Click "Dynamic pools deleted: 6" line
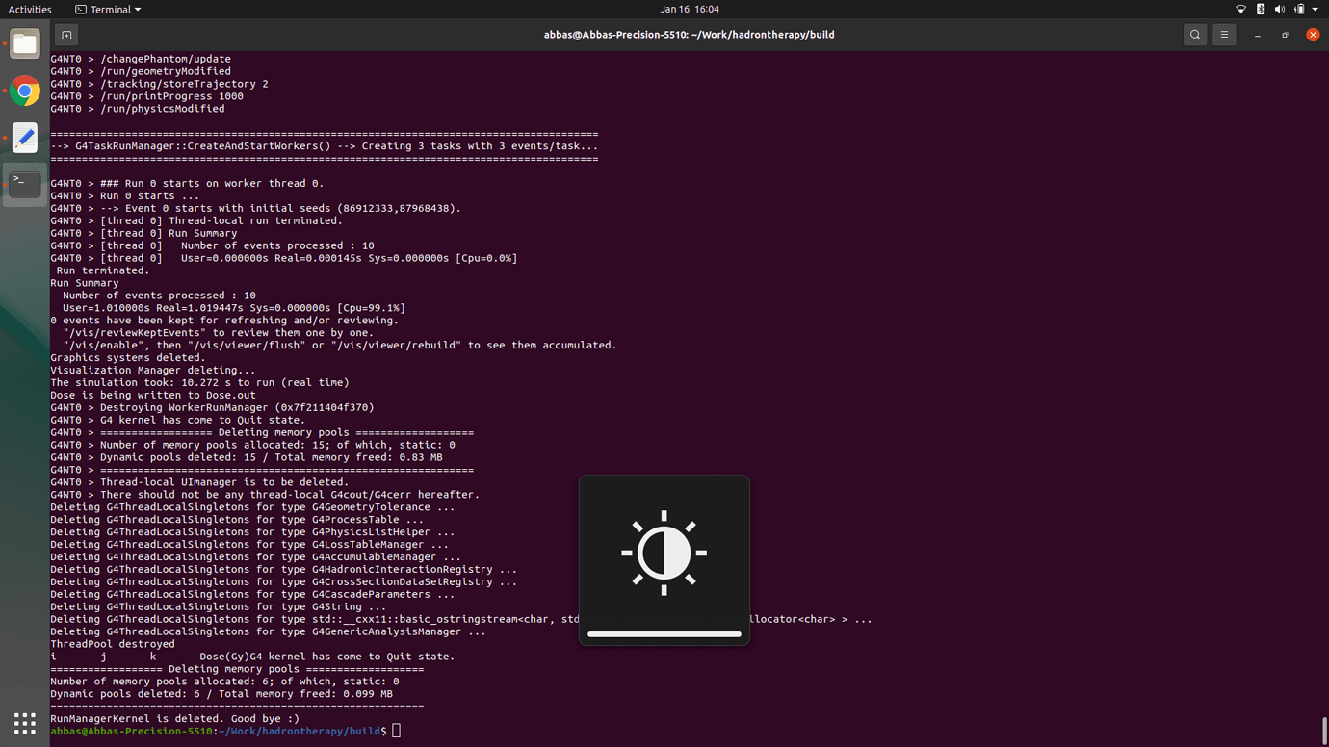This screenshot has height=747, width=1329. click(221, 694)
